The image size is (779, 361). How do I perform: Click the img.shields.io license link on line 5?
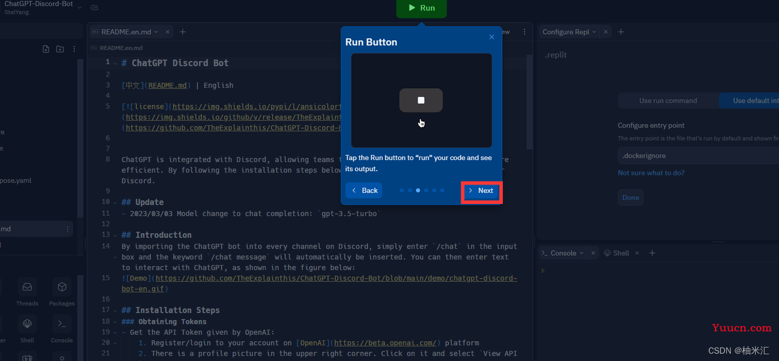tap(256, 107)
